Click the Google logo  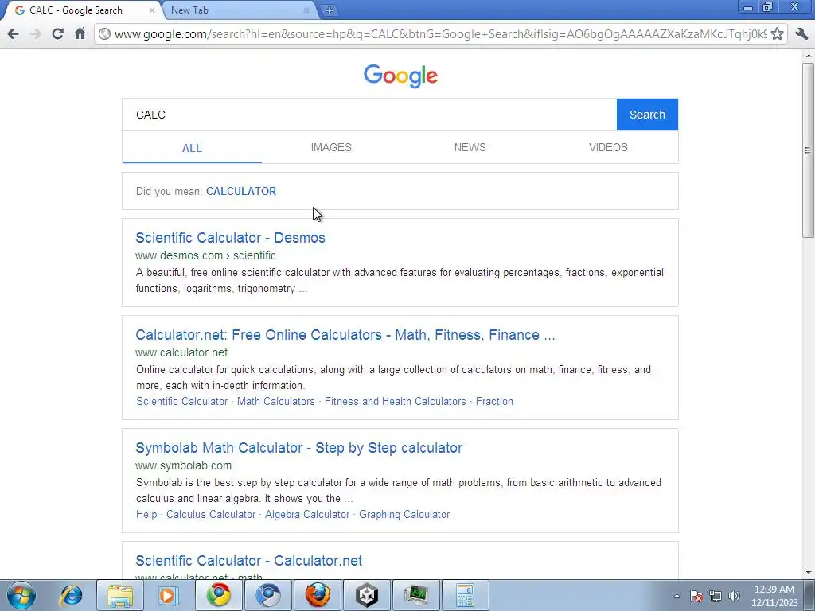click(400, 76)
